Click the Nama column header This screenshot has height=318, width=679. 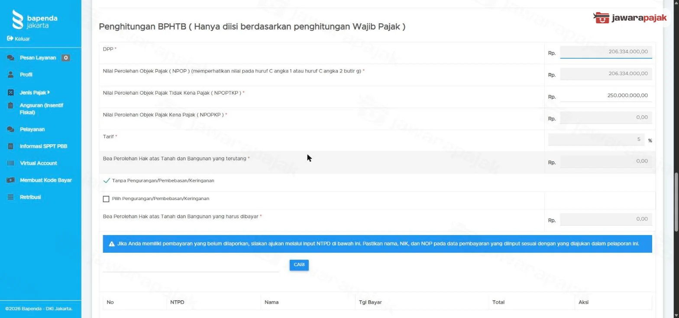tap(272, 302)
